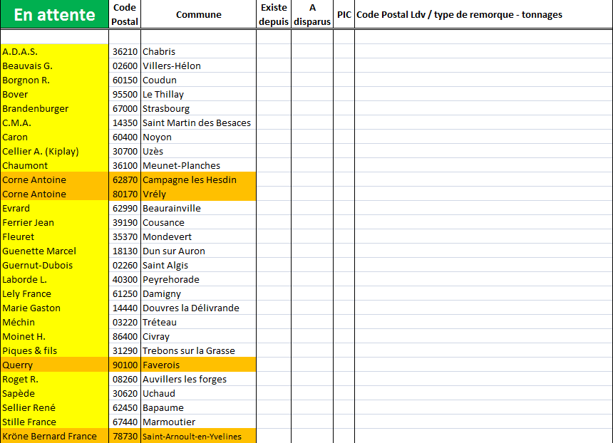Click 'Corne Antoine' in the Campagne les Hesdin row

54,179
